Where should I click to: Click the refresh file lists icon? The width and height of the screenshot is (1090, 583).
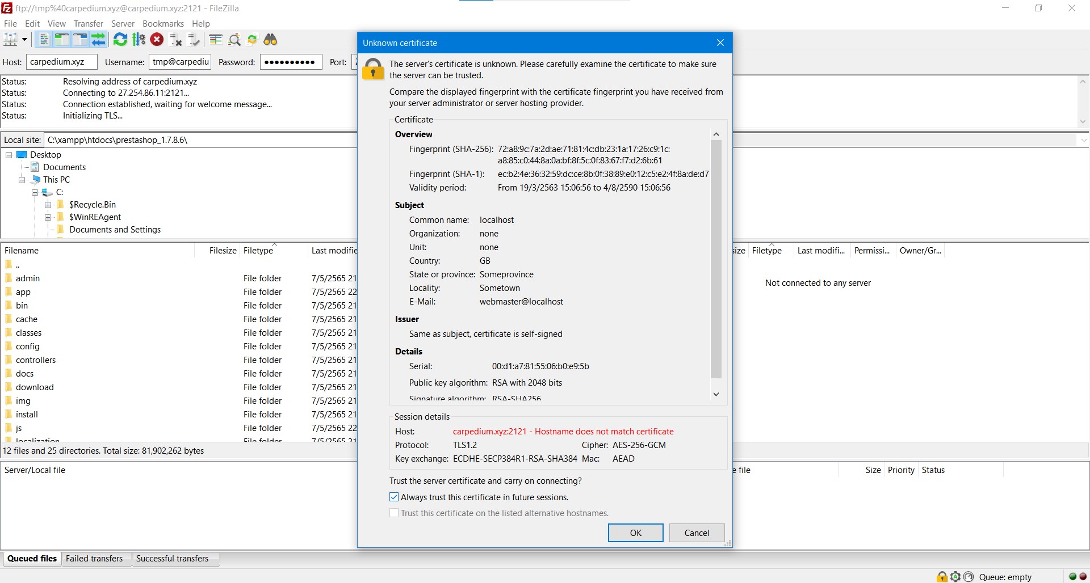click(120, 40)
